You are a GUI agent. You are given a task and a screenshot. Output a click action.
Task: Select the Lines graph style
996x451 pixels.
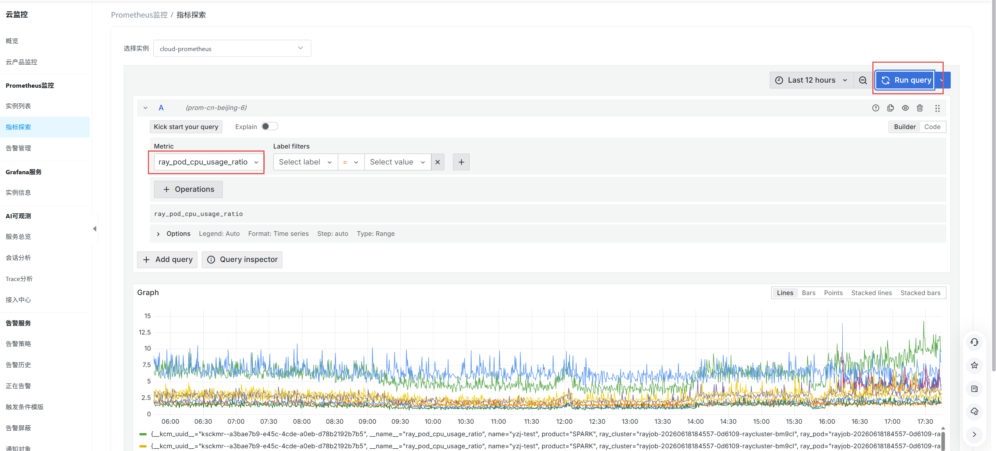[785, 293]
